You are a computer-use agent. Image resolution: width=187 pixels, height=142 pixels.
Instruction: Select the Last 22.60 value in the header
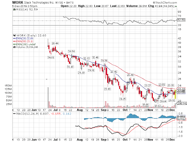pyautogui.click(x=117, y=6)
